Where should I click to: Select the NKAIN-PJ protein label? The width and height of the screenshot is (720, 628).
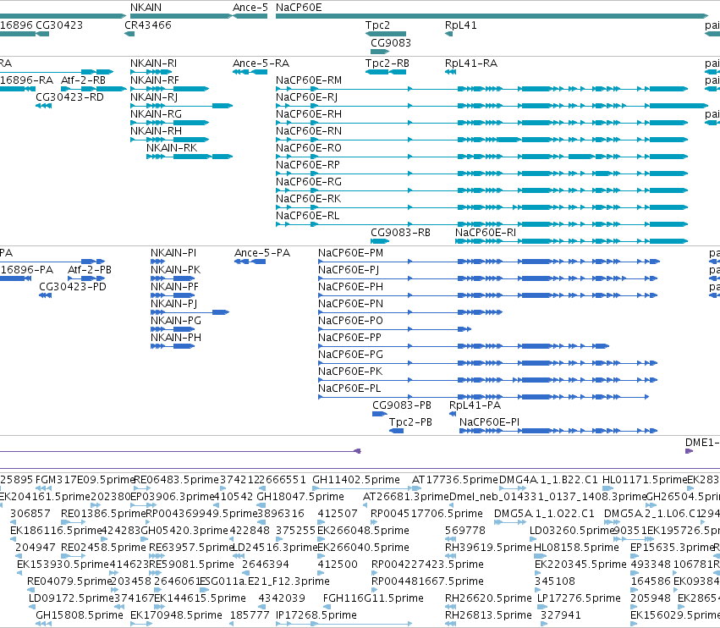tap(173, 304)
